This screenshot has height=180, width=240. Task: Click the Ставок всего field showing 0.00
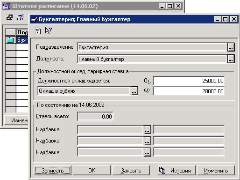[x=95, y=117]
